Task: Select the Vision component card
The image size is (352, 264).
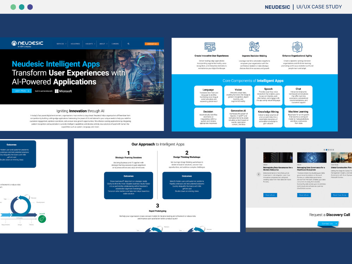Action: pos(238,95)
